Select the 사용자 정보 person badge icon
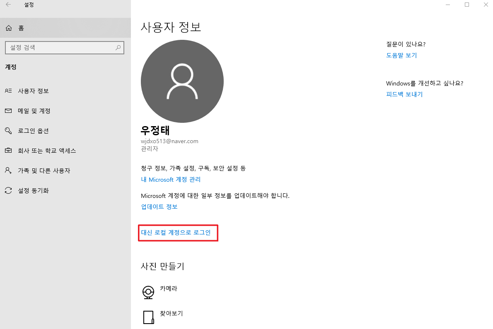 point(9,91)
